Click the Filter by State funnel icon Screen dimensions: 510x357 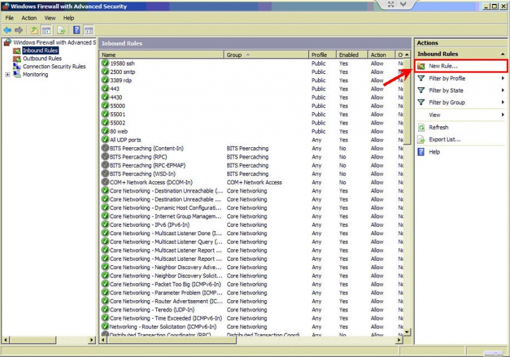[421, 91]
